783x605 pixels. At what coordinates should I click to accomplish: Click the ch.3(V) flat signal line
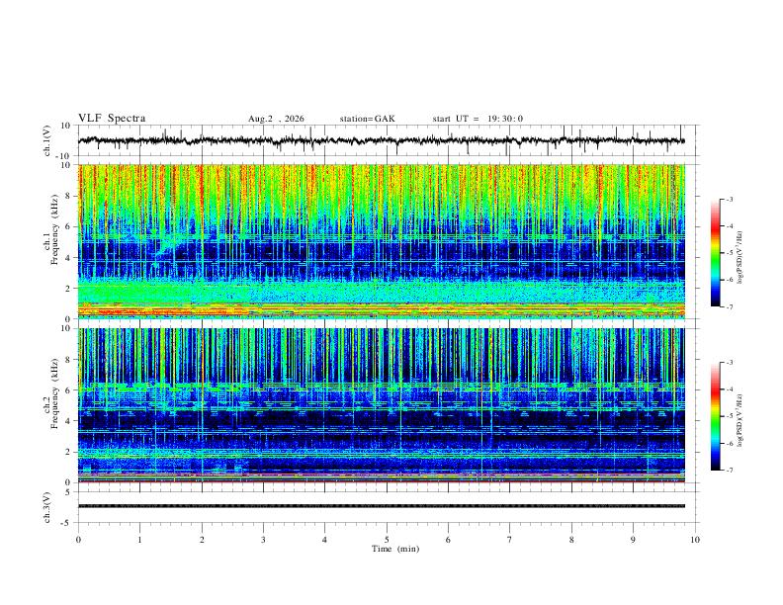tap(381, 506)
